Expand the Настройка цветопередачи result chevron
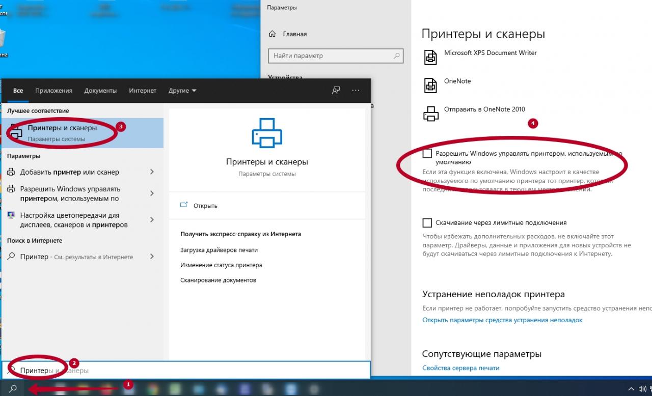The height and width of the screenshot is (396, 652). coord(151,219)
